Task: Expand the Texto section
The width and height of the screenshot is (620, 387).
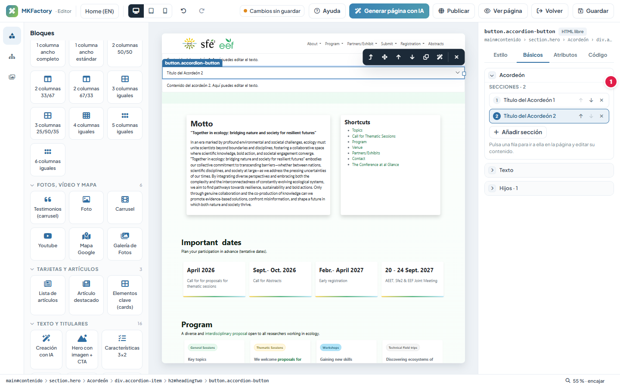Action: pos(549,170)
